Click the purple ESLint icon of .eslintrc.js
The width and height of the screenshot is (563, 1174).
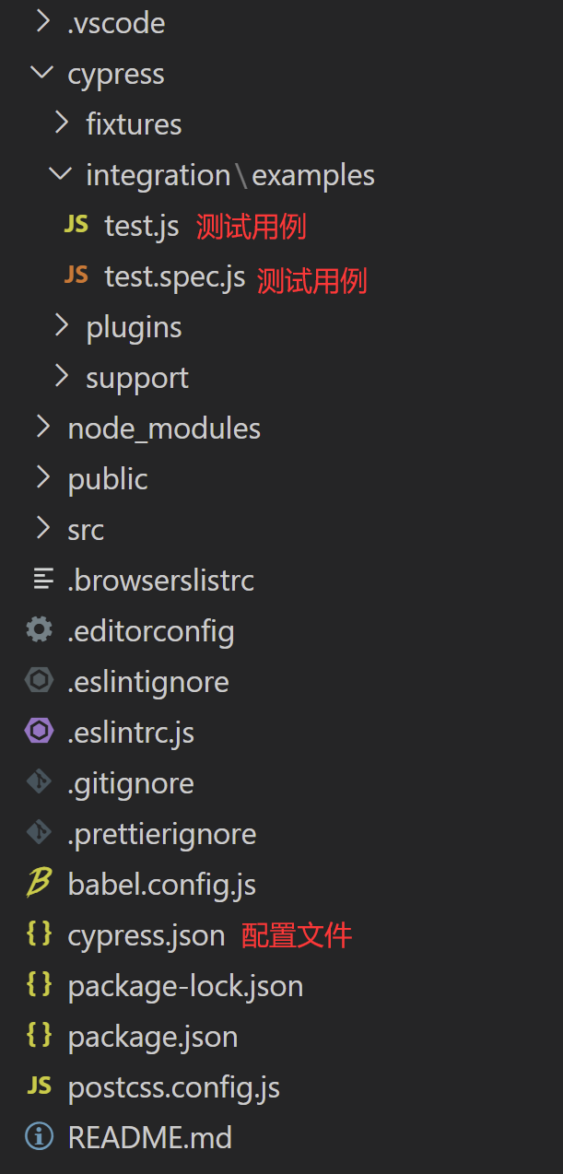[39, 732]
